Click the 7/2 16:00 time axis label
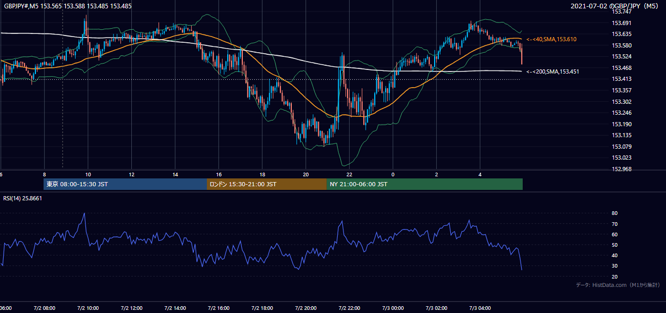 (219, 308)
